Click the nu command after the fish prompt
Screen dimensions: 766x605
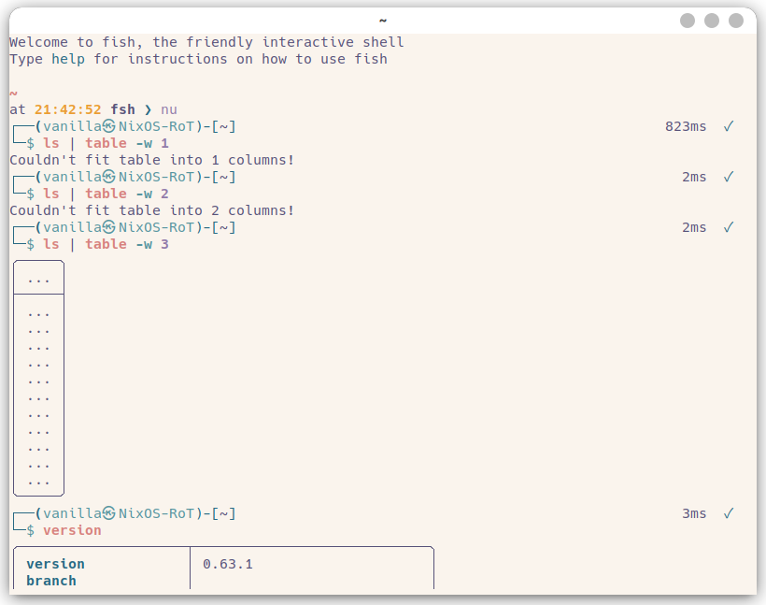pyautogui.click(x=169, y=108)
